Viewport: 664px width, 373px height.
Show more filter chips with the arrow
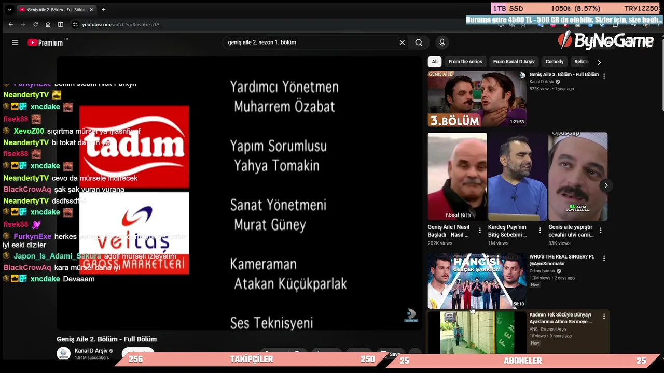pos(599,62)
